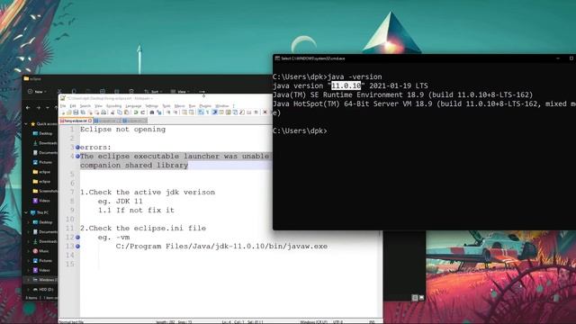Switch Explorer to details view icon
Image resolution: width=576 pixels, height=324 pixels.
click(x=415, y=298)
